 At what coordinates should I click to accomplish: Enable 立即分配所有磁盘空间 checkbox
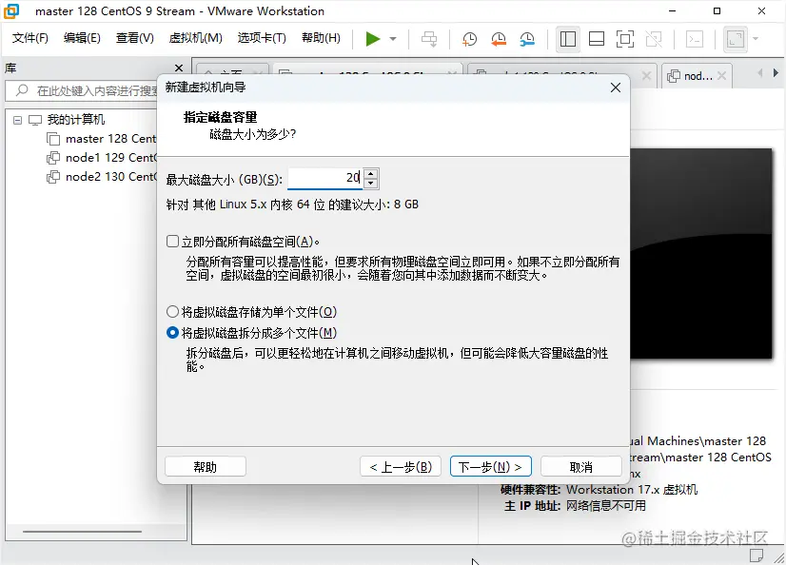tap(172, 242)
